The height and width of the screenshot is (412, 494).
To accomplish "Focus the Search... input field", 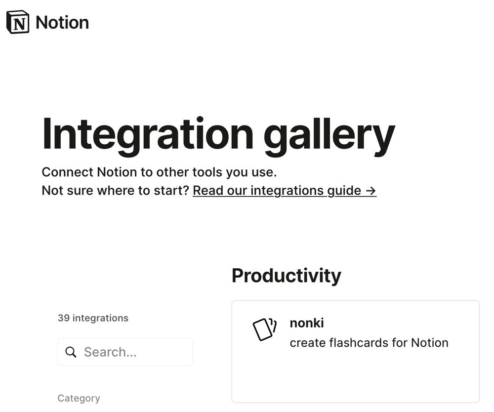I will pos(125,352).
